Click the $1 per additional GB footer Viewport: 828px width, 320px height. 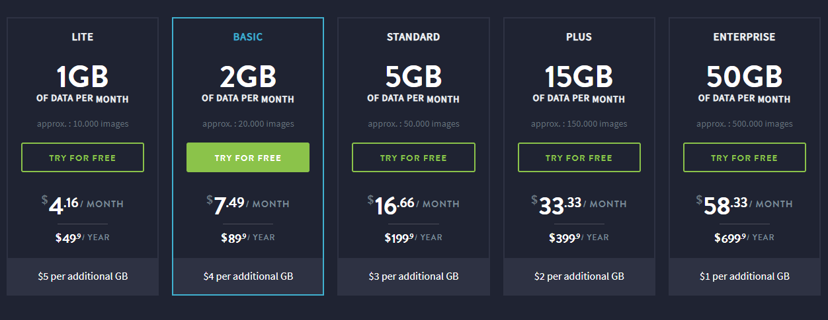click(x=744, y=276)
